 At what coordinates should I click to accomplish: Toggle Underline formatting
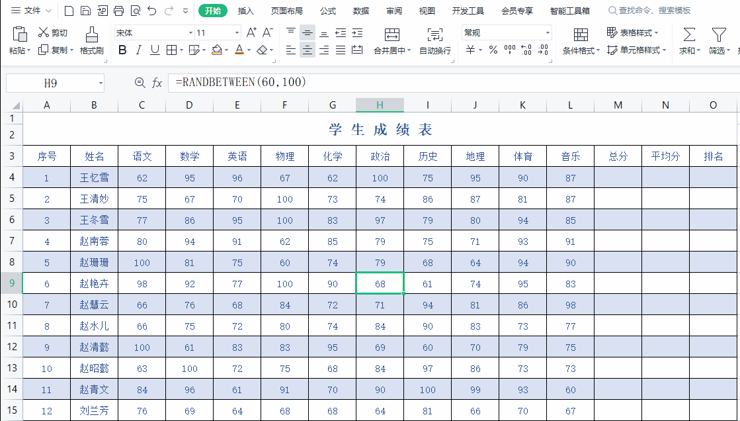click(155, 50)
